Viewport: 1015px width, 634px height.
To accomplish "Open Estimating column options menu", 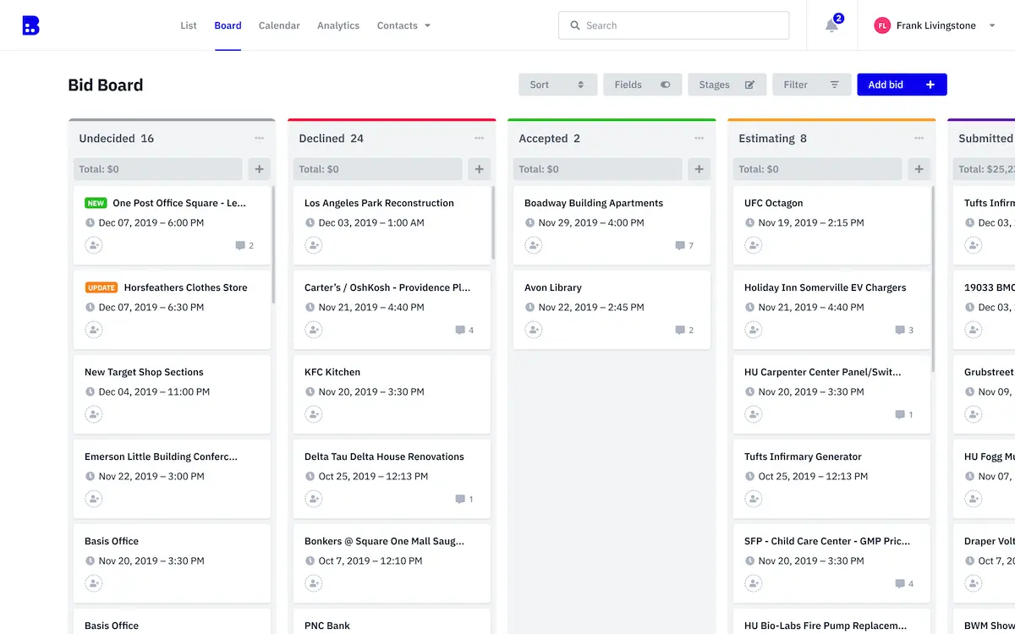I will pos(919,139).
